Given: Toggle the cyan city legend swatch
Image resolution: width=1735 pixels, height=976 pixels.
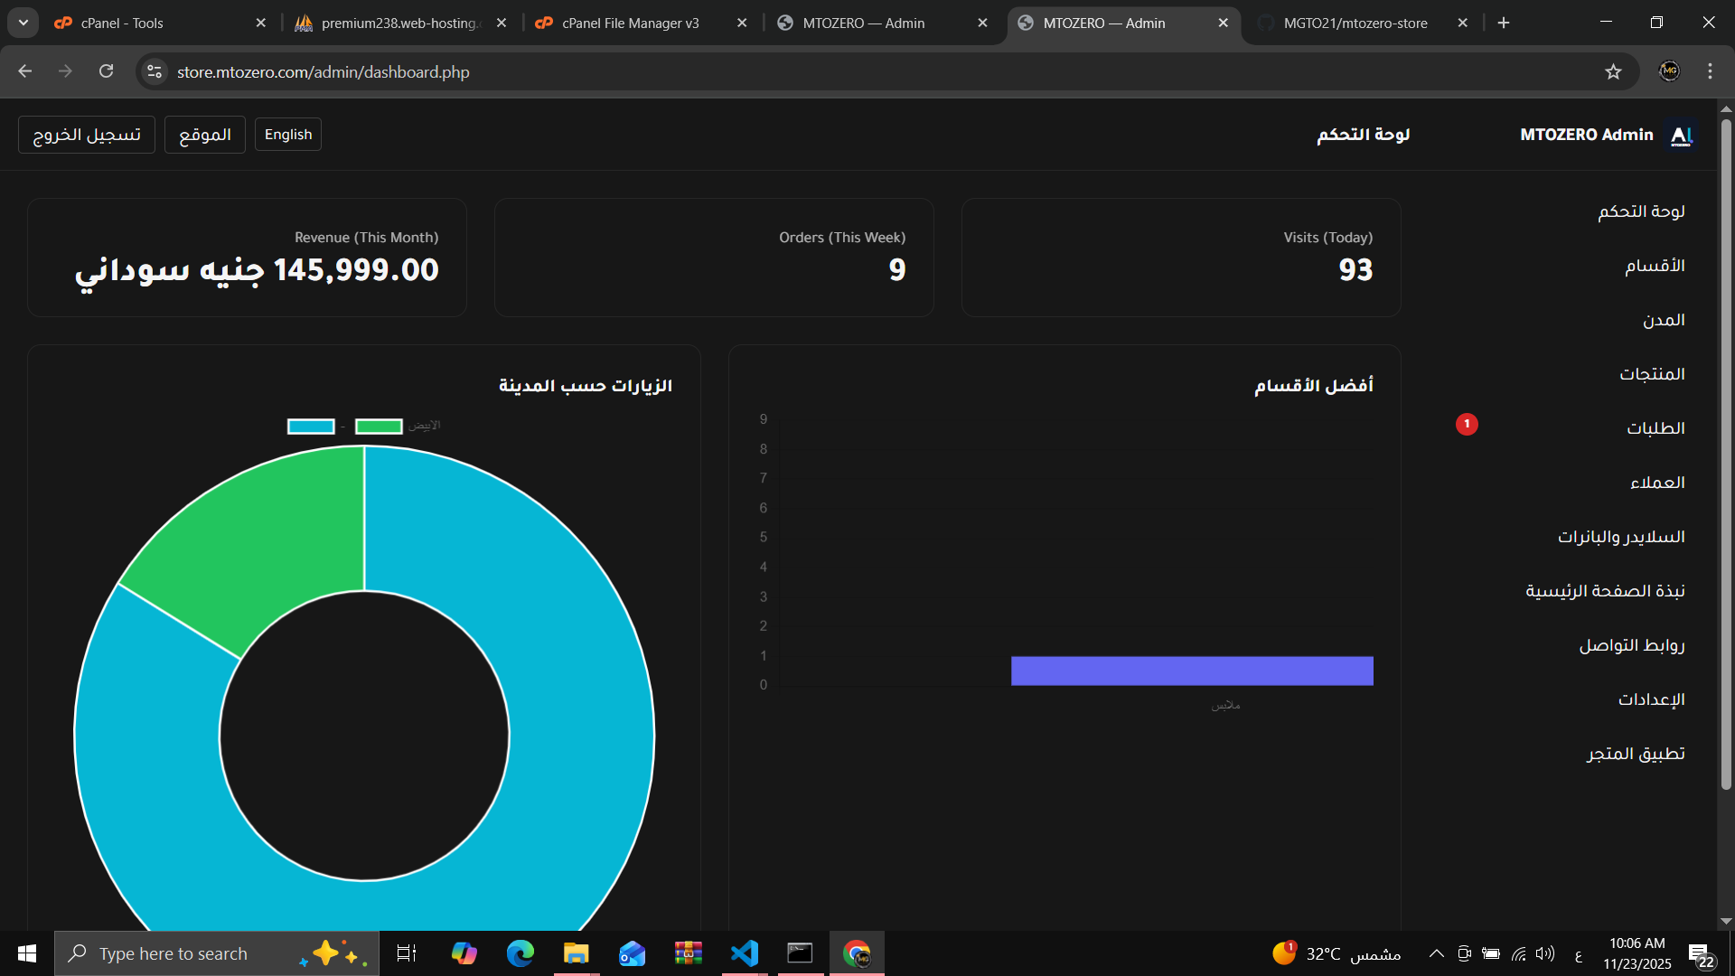Looking at the screenshot, I should (x=311, y=427).
